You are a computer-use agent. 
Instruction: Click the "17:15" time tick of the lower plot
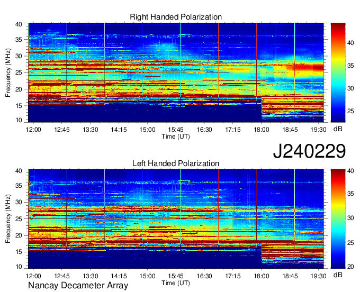pyautogui.click(x=233, y=276)
